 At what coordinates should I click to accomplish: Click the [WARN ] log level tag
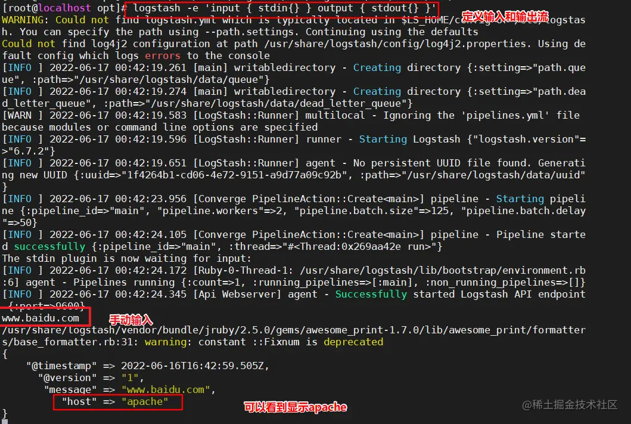(x=23, y=115)
